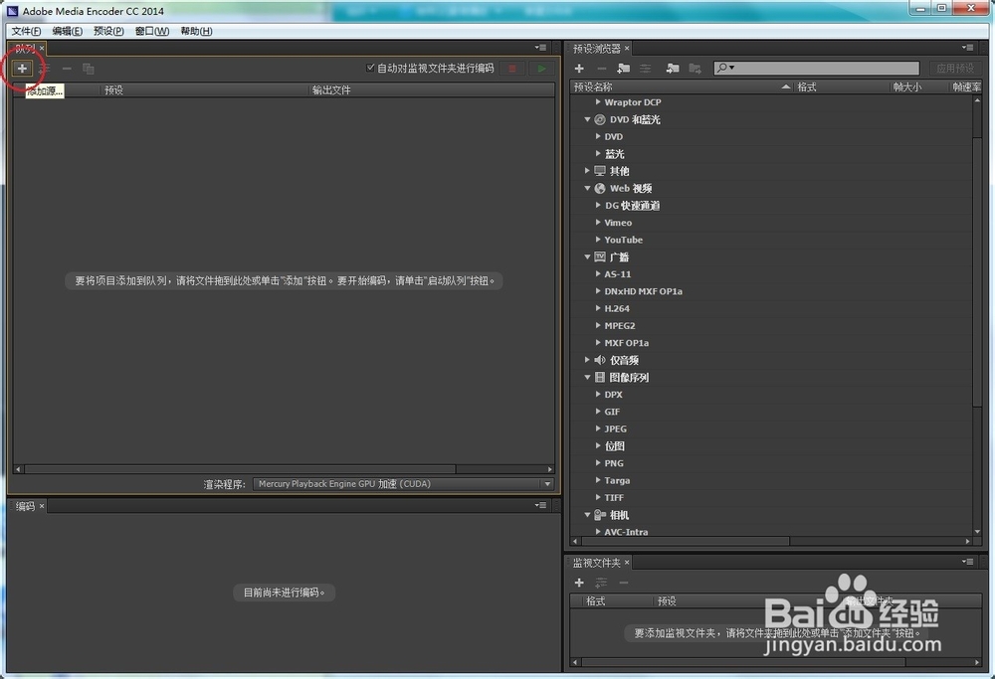Close the 预设浏览器 tab
995x679 pixels.
click(627, 48)
